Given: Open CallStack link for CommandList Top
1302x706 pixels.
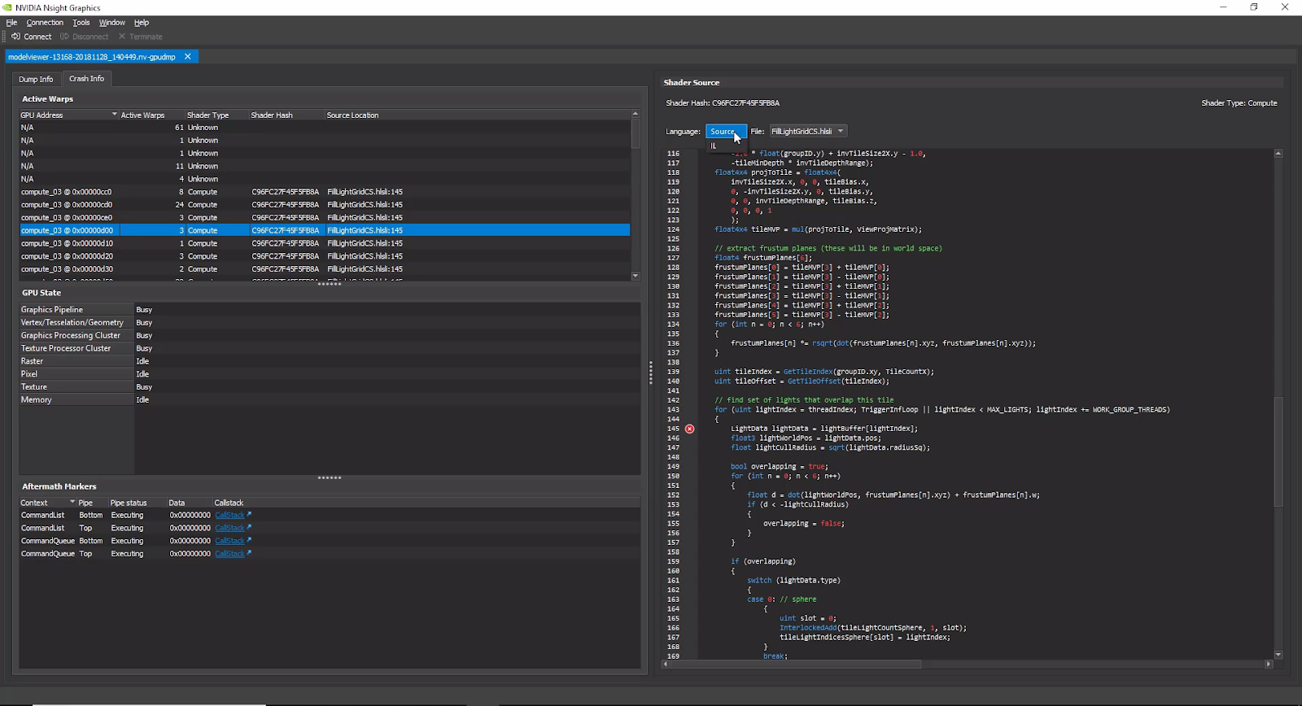Looking at the screenshot, I should pyautogui.click(x=229, y=528).
